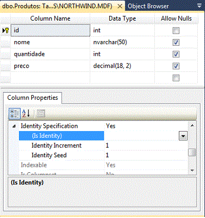Close the dbo.Produtos tab with X
Screen dimensions: 205x218
pyautogui.click(x=120, y=6)
